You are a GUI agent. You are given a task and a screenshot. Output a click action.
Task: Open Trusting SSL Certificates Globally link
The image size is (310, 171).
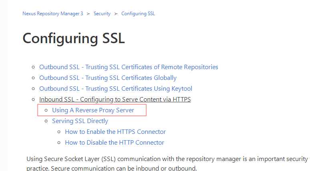click(x=108, y=78)
